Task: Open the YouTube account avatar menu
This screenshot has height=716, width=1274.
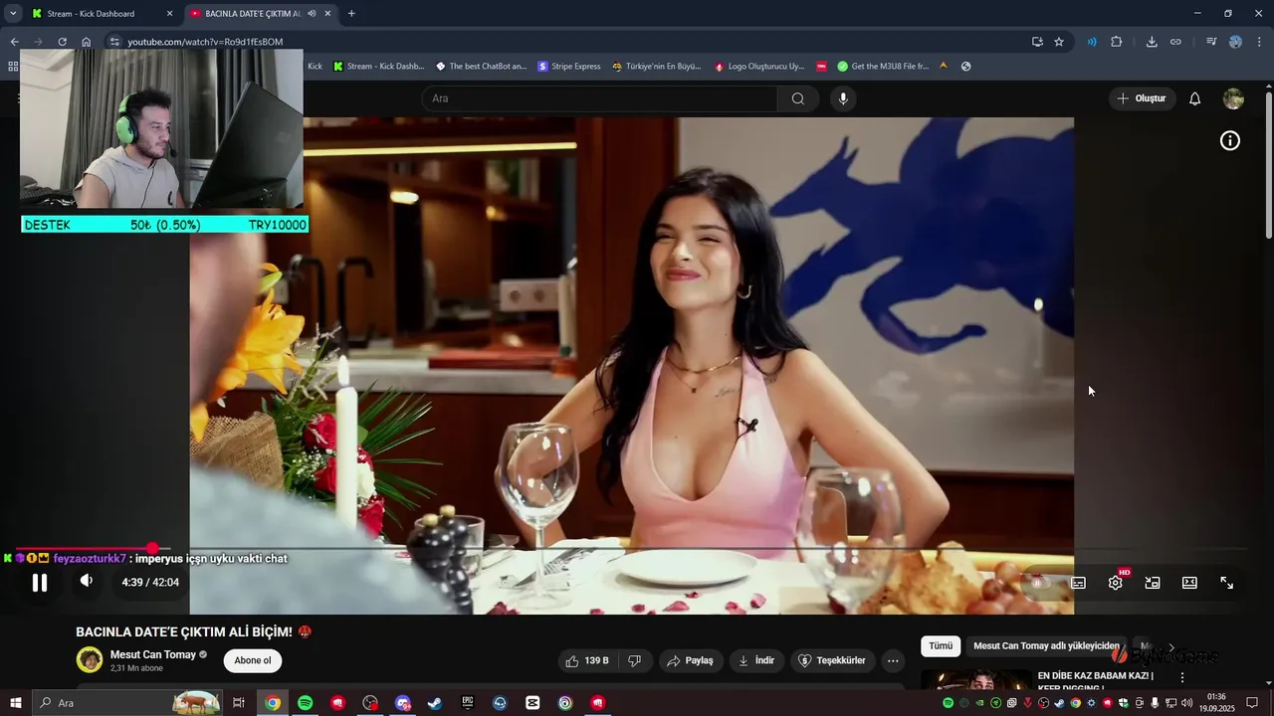Action: [1233, 98]
